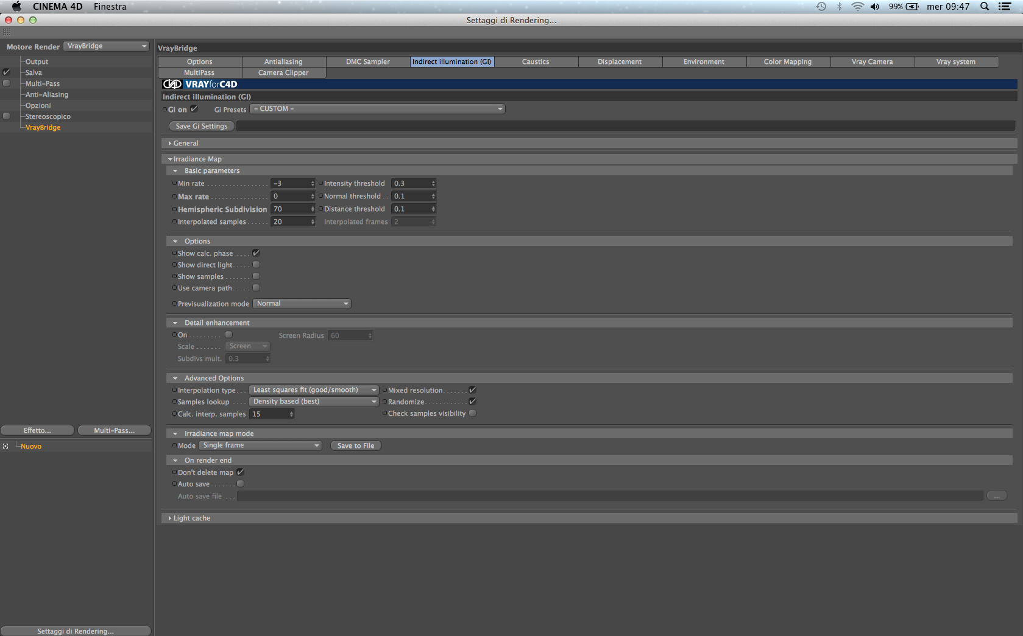The image size is (1023, 636).
Task: Click the VRAYforC4D logo icon
Action: (x=172, y=85)
